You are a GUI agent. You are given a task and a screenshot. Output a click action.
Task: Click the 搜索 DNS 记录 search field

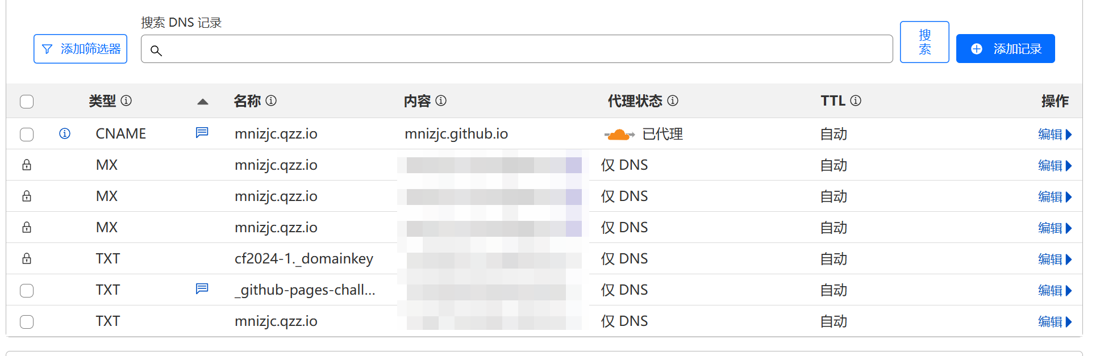517,49
